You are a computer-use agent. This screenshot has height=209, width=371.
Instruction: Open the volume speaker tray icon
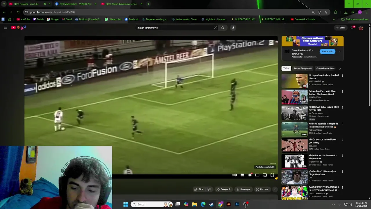(x=350, y=204)
